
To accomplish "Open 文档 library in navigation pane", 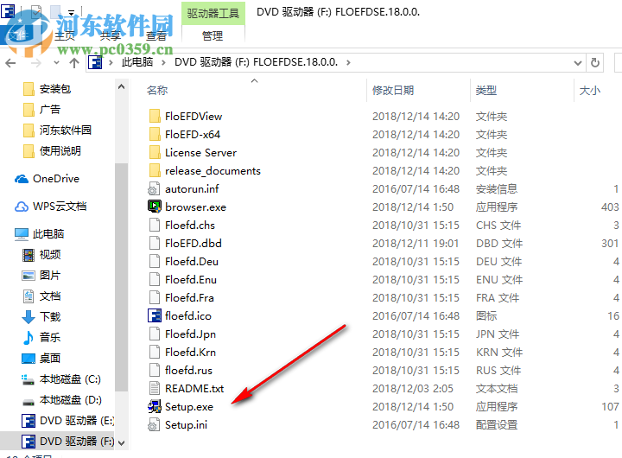I will point(50,296).
